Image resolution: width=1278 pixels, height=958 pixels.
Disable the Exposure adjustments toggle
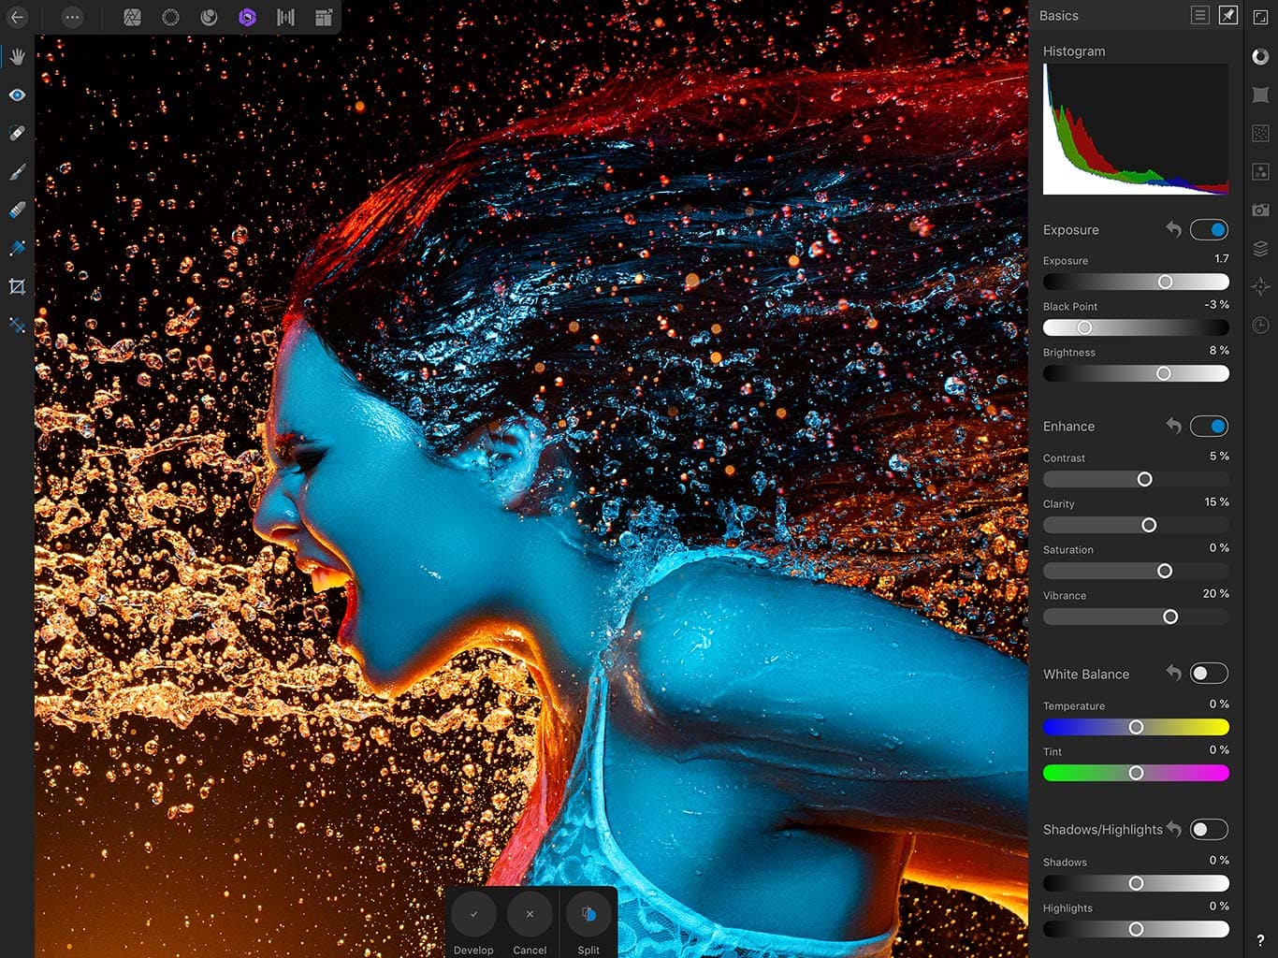pos(1210,229)
